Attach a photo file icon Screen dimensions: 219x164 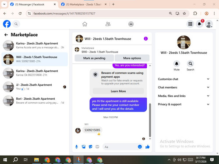(84, 147)
